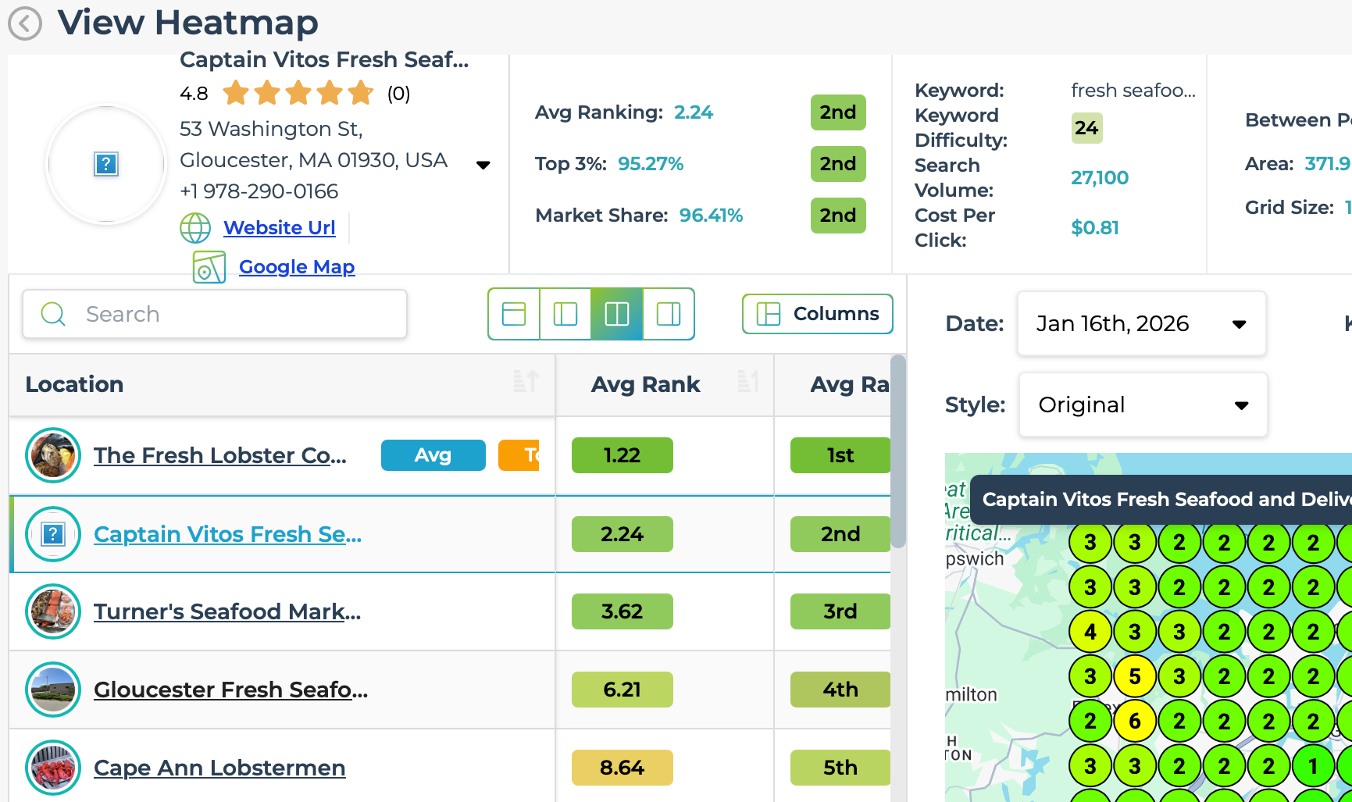Select the left-panel layout icon
Image resolution: width=1352 pixels, height=802 pixels.
[565, 314]
